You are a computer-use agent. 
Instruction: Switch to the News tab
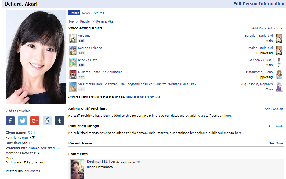pyautogui.click(x=86, y=13)
